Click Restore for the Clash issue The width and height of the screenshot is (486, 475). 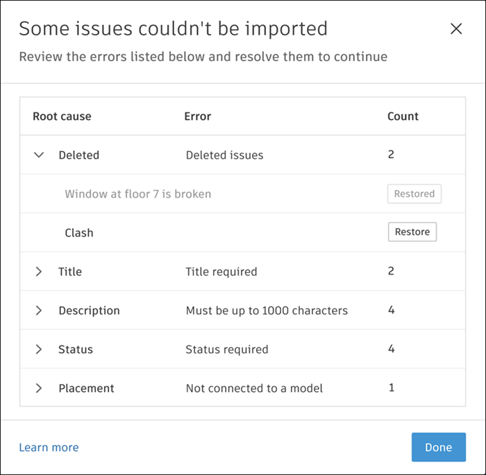click(x=412, y=232)
